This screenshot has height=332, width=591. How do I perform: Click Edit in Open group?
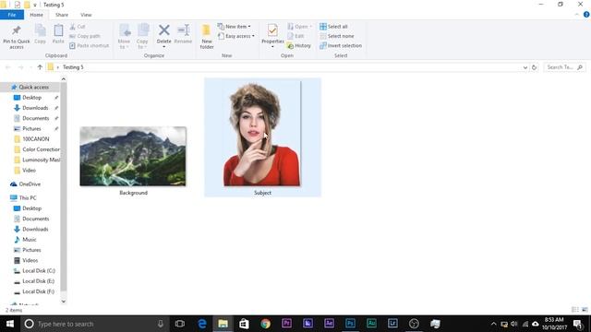click(x=295, y=36)
